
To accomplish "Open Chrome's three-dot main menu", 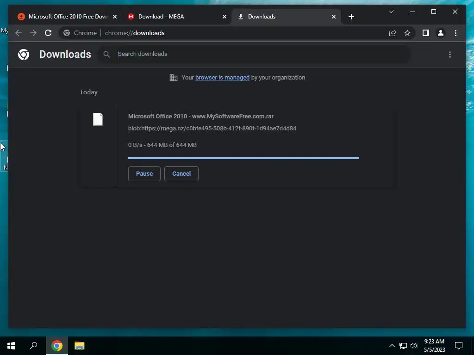I will point(455,33).
